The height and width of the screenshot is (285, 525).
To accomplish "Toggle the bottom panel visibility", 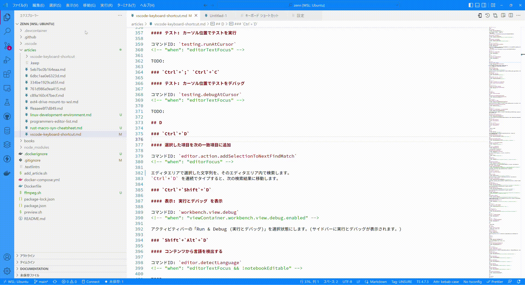I will [477, 5].
